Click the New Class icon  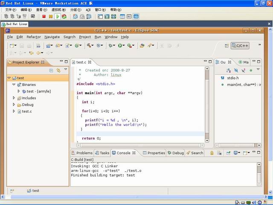[x=77, y=46]
